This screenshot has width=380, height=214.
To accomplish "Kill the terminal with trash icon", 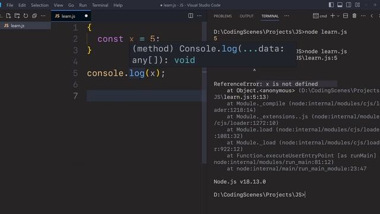I will [x=354, y=16].
